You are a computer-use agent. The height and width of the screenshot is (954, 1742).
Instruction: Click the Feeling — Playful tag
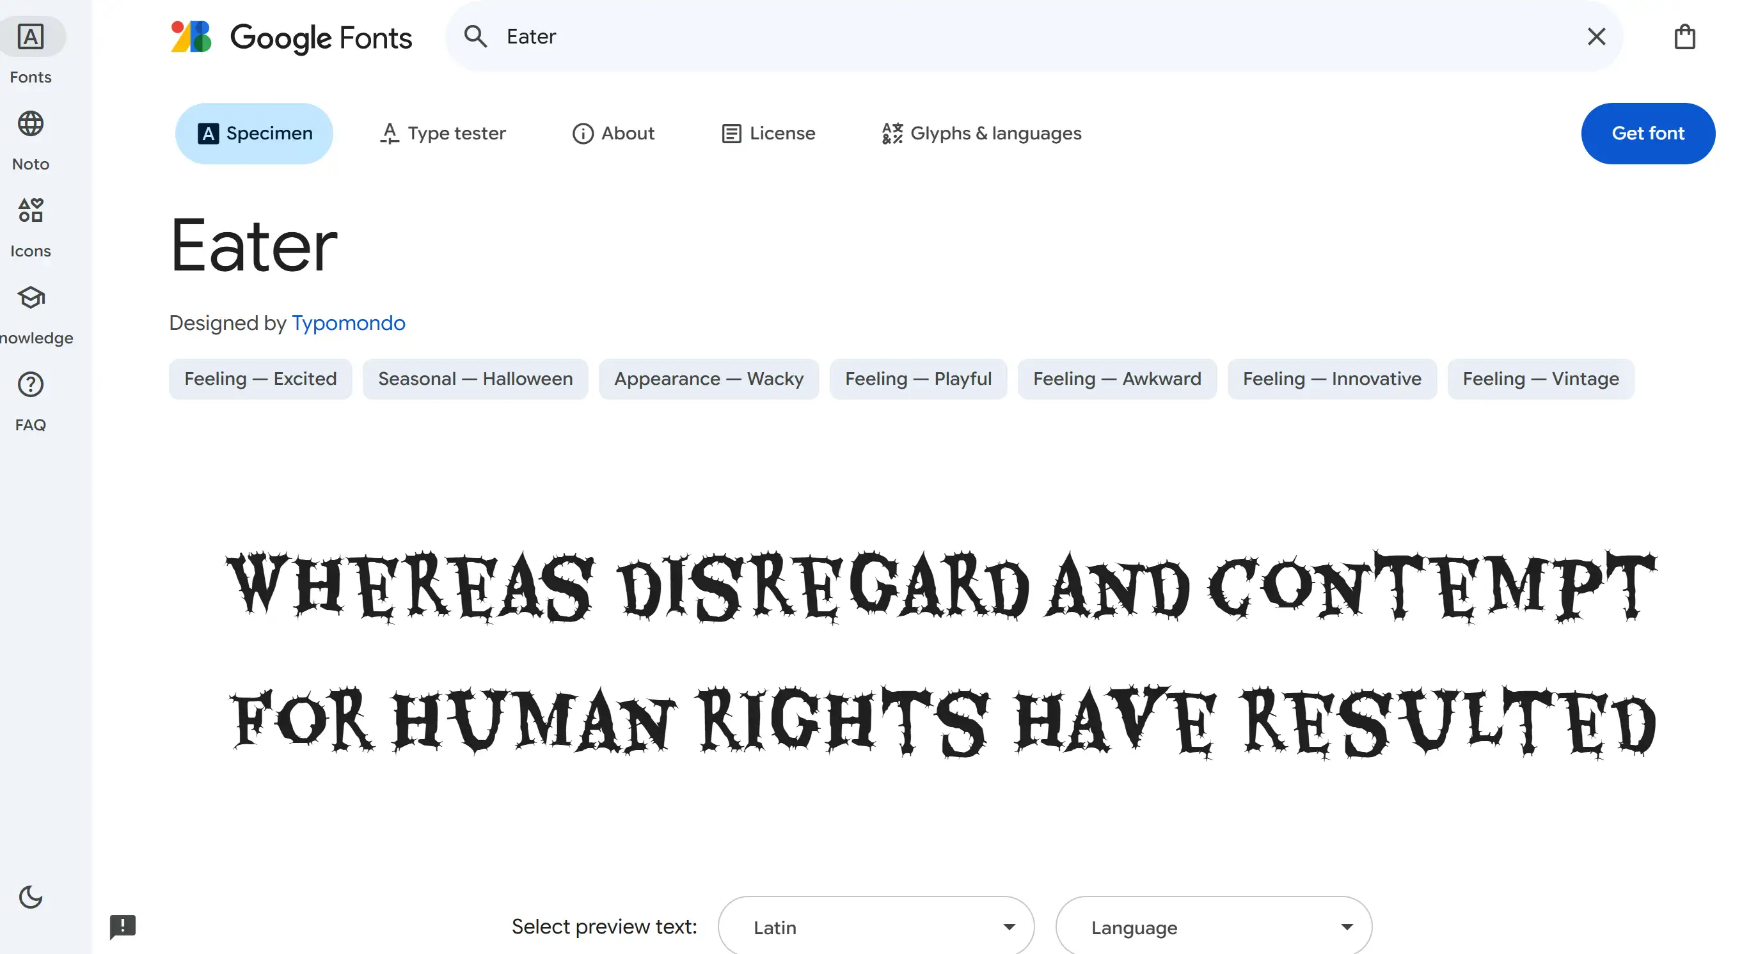point(918,379)
